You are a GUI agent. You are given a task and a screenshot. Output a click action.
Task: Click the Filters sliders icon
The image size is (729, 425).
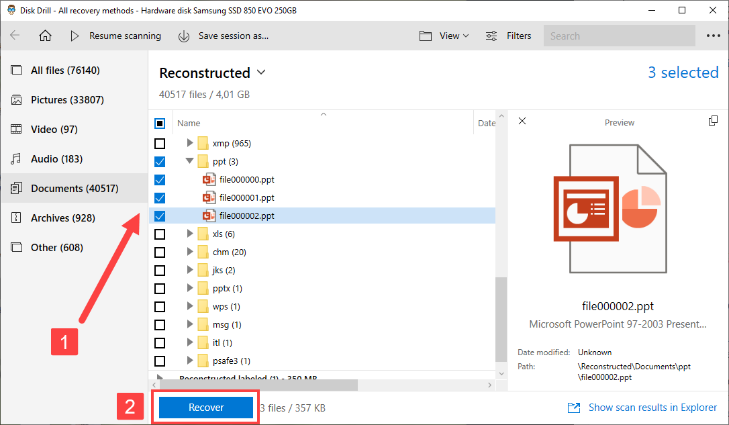click(x=491, y=36)
